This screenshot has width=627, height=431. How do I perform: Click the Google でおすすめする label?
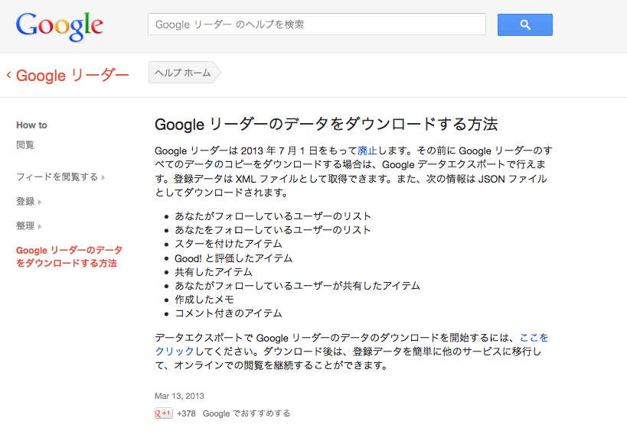(247, 413)
